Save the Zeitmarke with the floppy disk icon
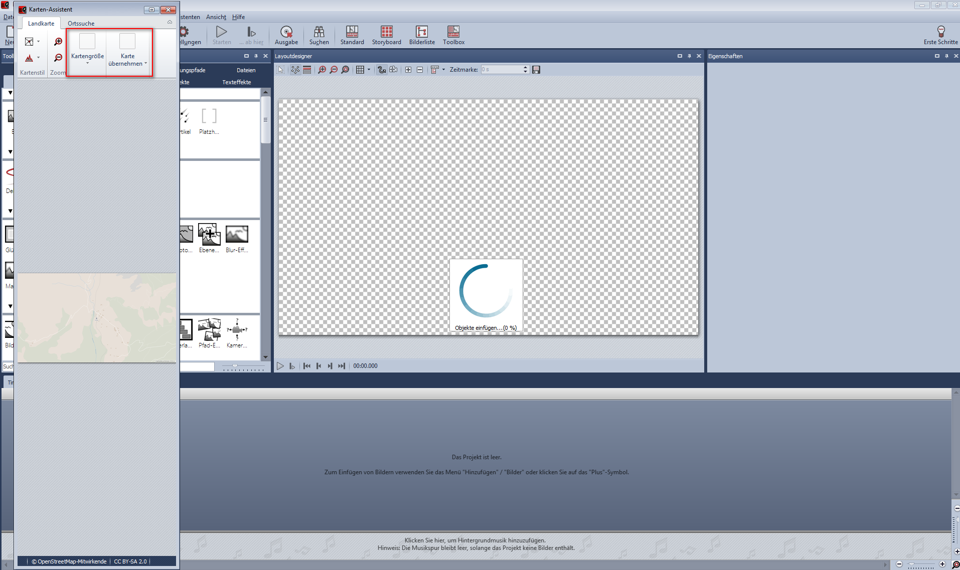960x570 pixels. 536,70
